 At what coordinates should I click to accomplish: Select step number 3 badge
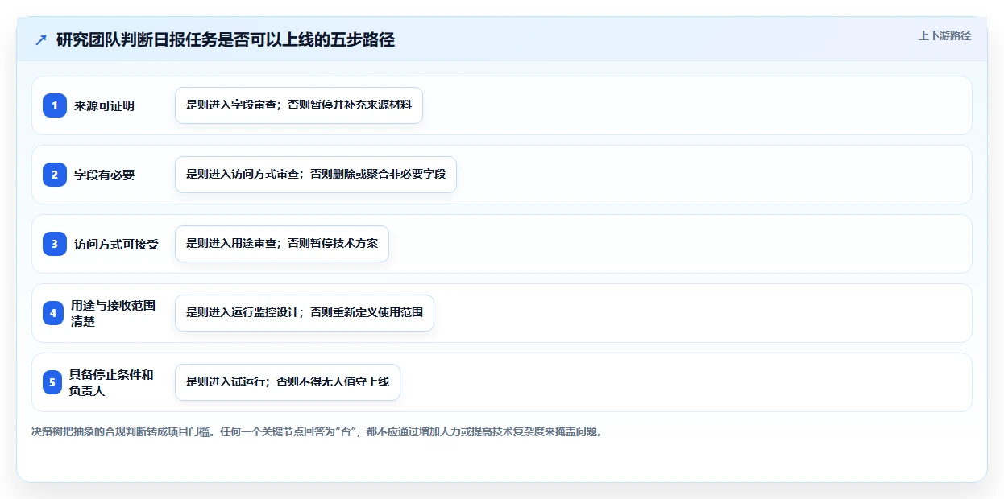click(x=54, y=244)
